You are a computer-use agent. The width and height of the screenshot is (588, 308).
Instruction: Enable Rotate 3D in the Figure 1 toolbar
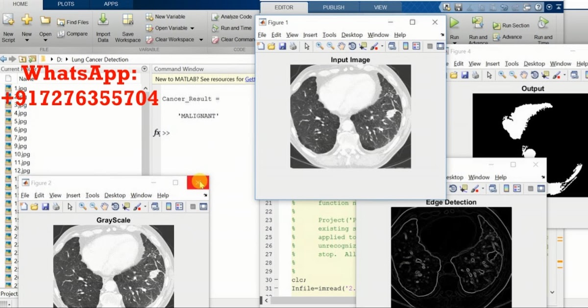click(352, 45)
